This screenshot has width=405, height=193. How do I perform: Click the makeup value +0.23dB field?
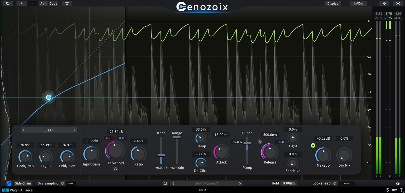(323, 139)
